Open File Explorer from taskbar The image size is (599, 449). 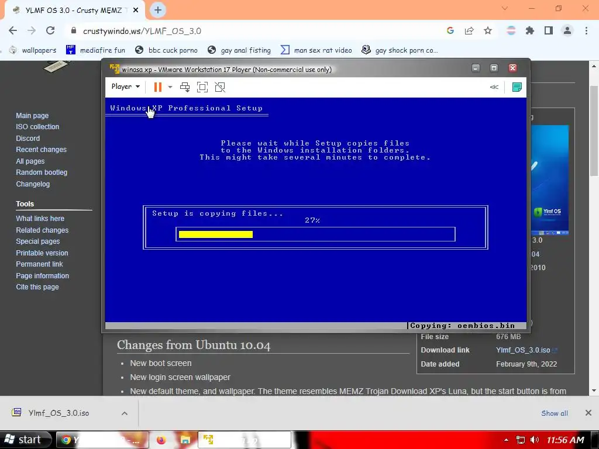(185, 440)
